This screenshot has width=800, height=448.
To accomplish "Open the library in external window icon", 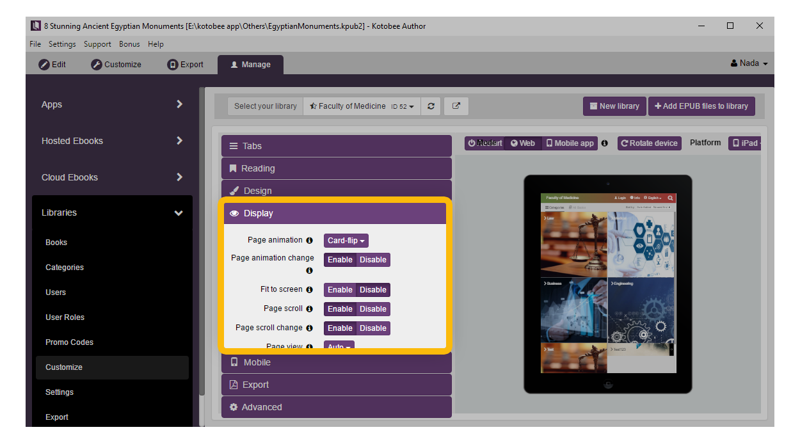I will (x=456, y=106).
